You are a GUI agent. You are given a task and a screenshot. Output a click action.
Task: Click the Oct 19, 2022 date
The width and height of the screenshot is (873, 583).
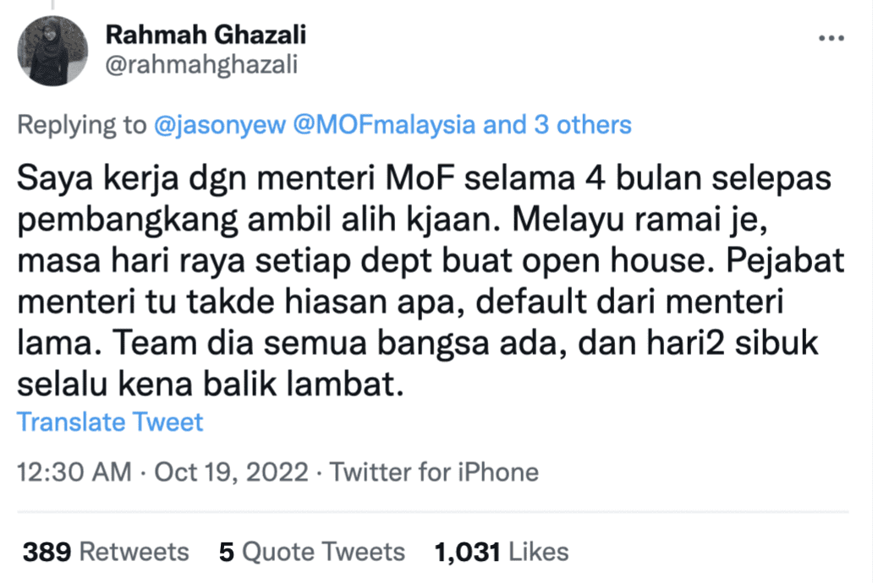click(x=231, y=471)
